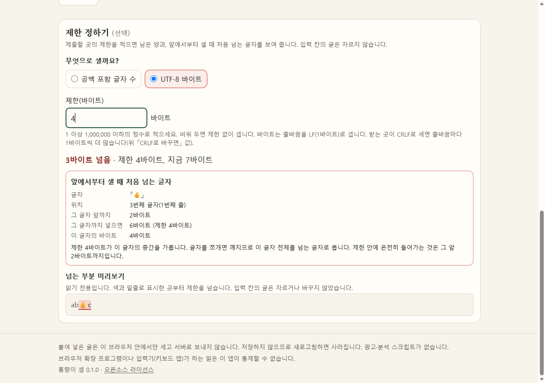Image resolution: width=545 pixels, height=383 pixels.
Task: Click the vertical scrollbar thumb
Action: [x=542, y=292]
